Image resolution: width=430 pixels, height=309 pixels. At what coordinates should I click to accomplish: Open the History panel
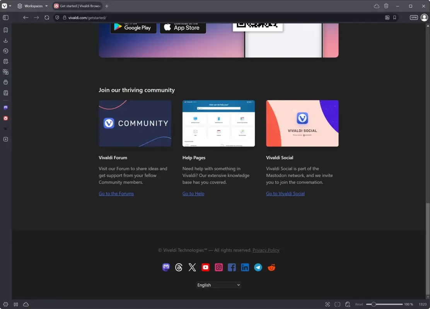pos(5,51)
